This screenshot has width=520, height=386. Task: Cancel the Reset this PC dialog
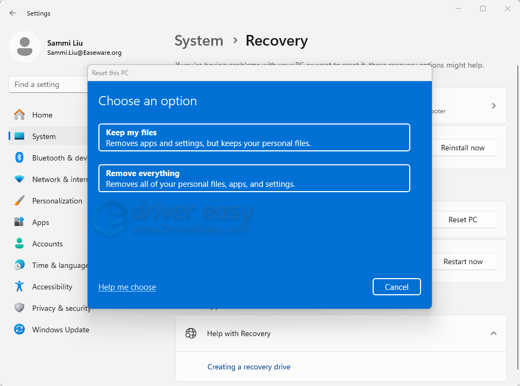coord(396,287)
